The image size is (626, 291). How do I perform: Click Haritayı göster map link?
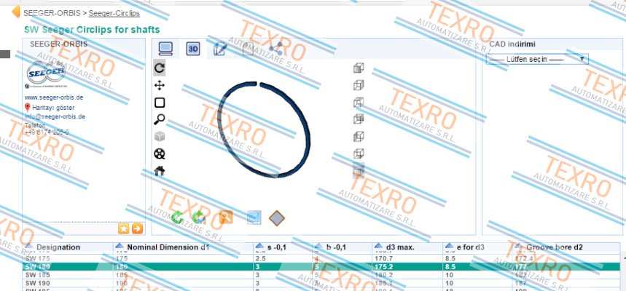(x=53, y=108)
